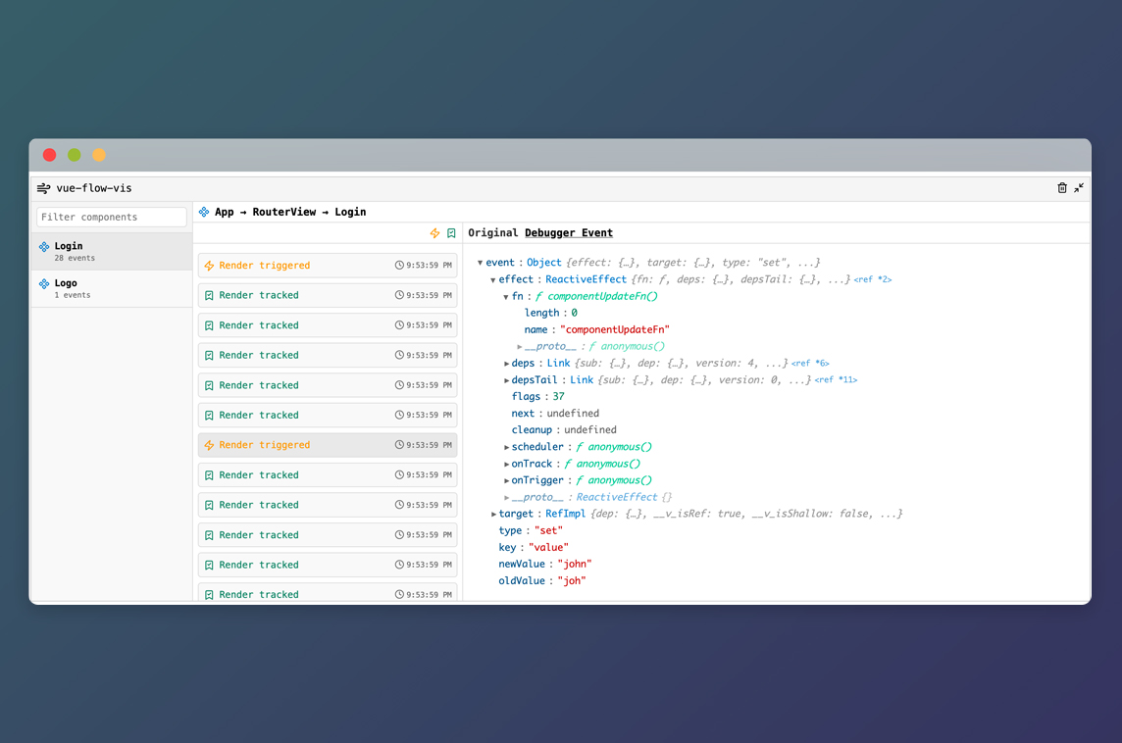1122x743 pixels.
Task: Toggle the bookmark render tracked filter
Action: click(x=451, y=233)
